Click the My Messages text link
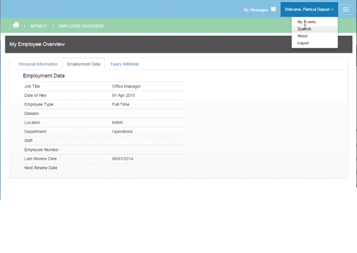This screenshot has height=253, width=357. click(x=255, y=10)
